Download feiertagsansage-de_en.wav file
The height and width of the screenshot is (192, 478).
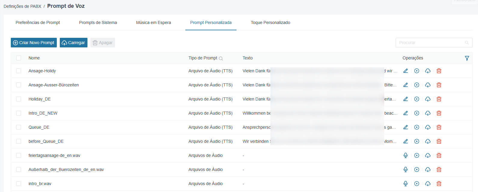click(428, 155)
